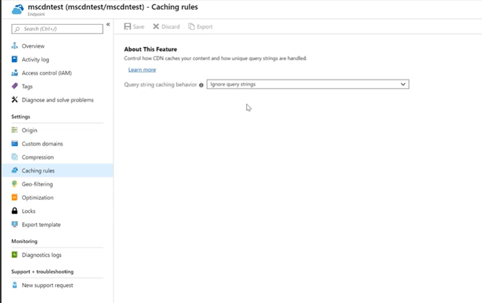Click the About This Feature heading
The image size is (482, 303).
point(150,49)
